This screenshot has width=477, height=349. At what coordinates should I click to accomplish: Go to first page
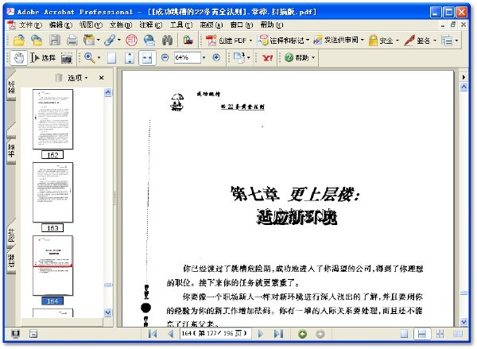[x=153, y=334]
